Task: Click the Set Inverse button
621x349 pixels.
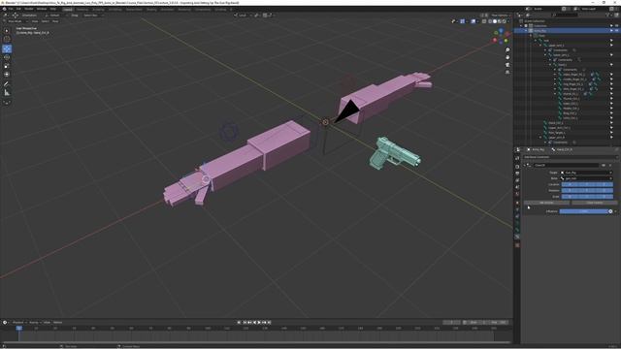Action: point(546,203)
